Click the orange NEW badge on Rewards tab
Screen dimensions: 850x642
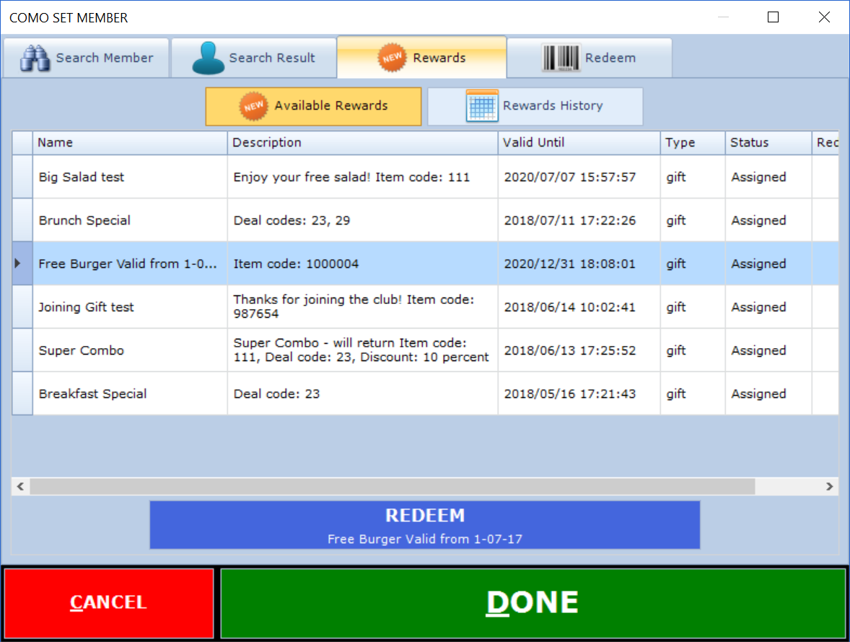pos(393,58)
